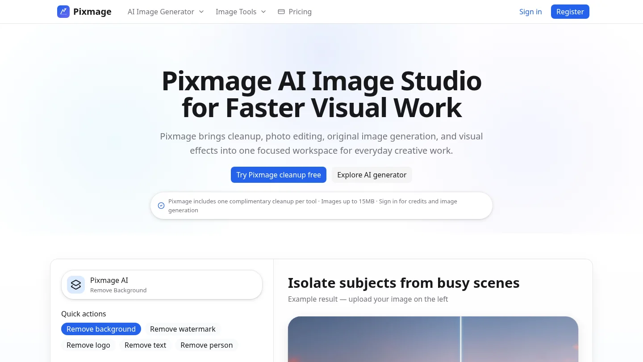Select the Remove text quick action

tap(145, 345)
